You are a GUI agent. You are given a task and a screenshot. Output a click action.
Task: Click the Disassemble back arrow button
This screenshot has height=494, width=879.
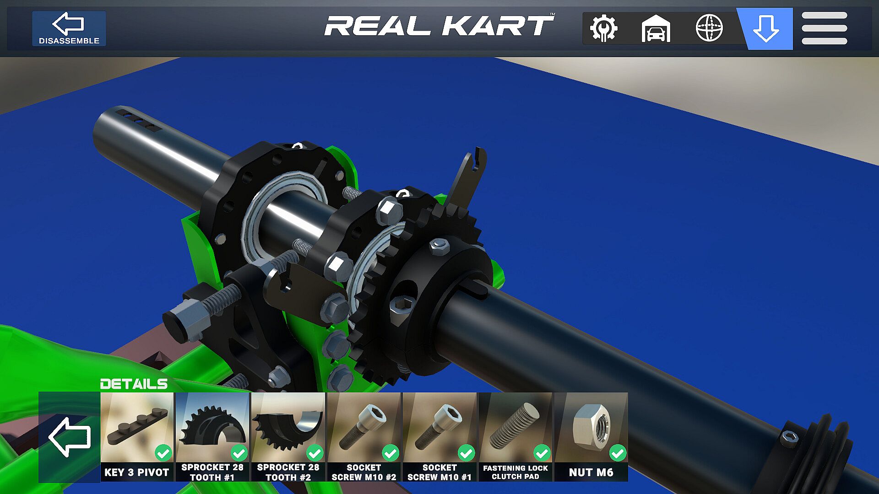(69, 28)
